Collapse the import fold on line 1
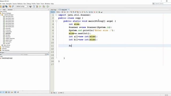The image size is (171, 96). (56, 15)
